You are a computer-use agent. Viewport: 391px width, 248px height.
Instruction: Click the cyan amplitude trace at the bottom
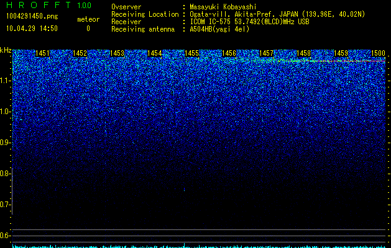pyautogui.click(x=199, y=246)
